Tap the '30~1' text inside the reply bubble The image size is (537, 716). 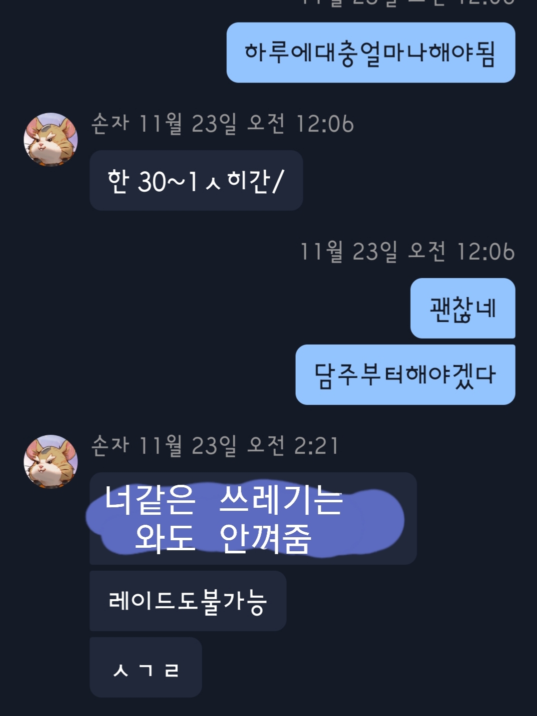(167, 181)
